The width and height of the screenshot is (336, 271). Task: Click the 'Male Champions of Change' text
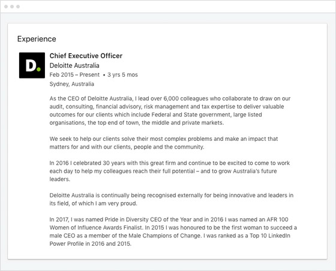pos(165,236)
